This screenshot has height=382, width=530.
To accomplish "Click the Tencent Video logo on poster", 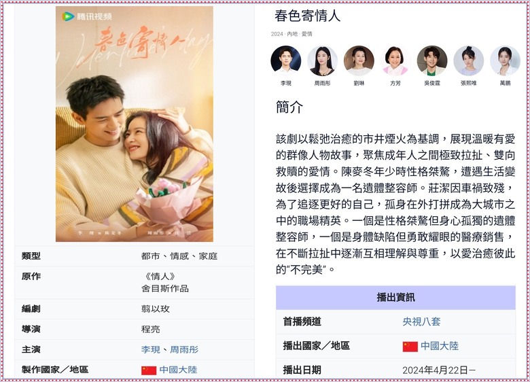I will (x=87, y=16).
